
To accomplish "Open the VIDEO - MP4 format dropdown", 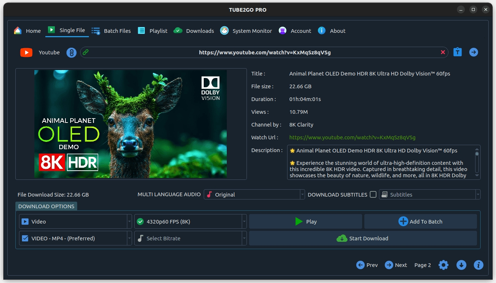I will pyautogui.click(x=75, y=238).
